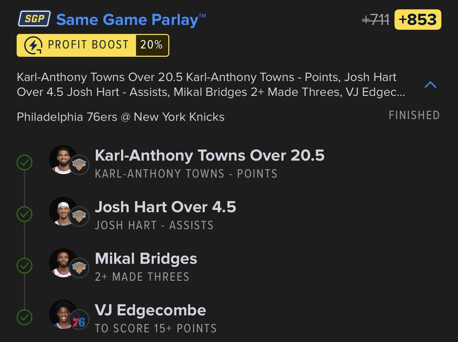458x342 pixels.
Task: Click VJ Edgecombe player headshot
Action: tap(63, 314)
